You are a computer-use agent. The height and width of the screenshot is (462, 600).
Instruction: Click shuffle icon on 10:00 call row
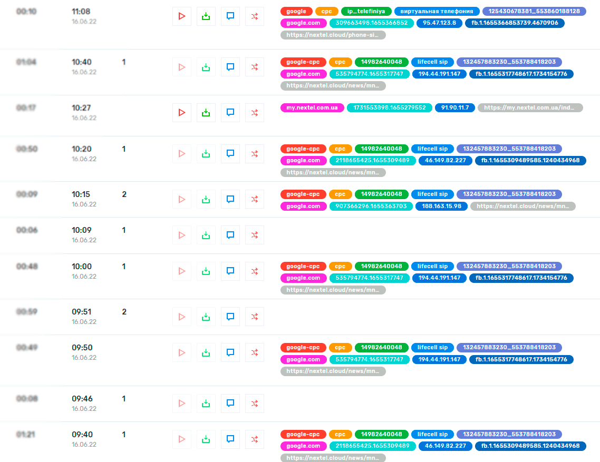click(255, 271)
